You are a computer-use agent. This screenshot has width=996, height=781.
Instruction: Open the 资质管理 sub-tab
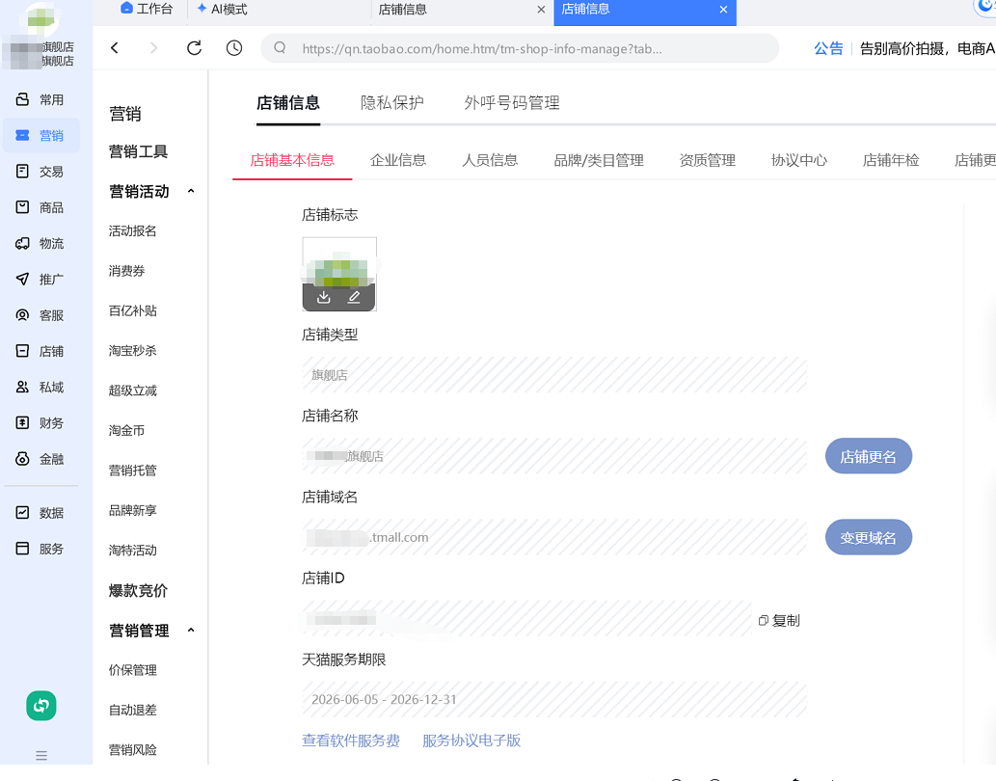tap(708, 160)
